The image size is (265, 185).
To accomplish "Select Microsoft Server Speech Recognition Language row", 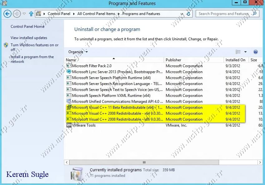I will [x=164, y=84].
